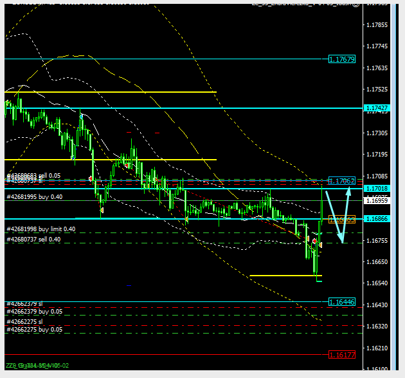Select the red horizontal line at 1.16177
Screen dimensions: 405x378
point(163,354)
